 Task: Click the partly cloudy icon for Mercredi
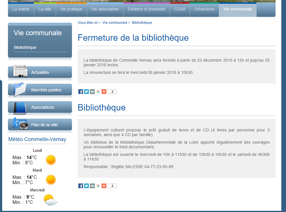51,200
